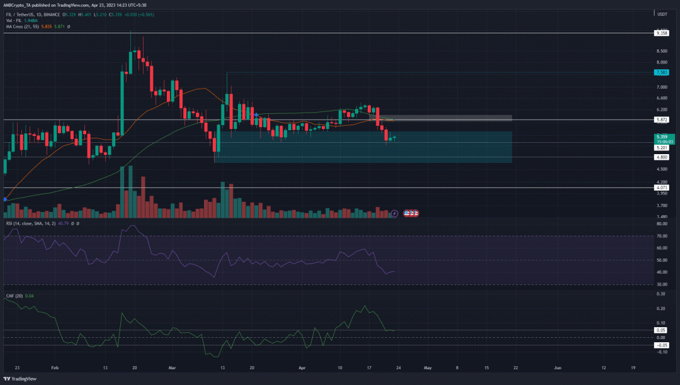The image size is (680, 385).
Task: Open the 1D timeframe selector
Action: tap(40, 14)
